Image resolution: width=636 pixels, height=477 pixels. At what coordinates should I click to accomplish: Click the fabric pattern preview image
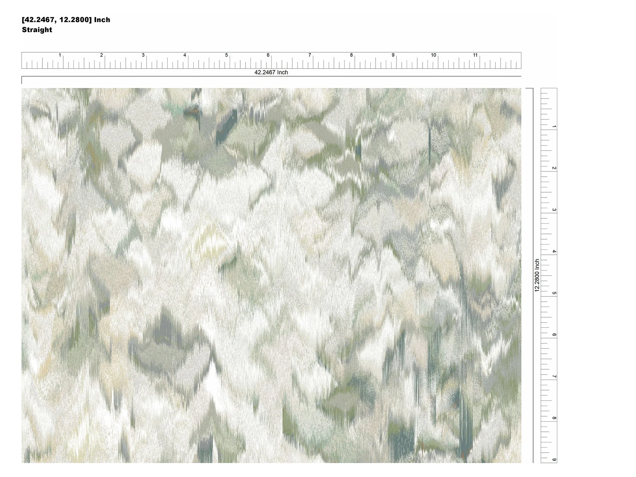click(x=271, y=275)
